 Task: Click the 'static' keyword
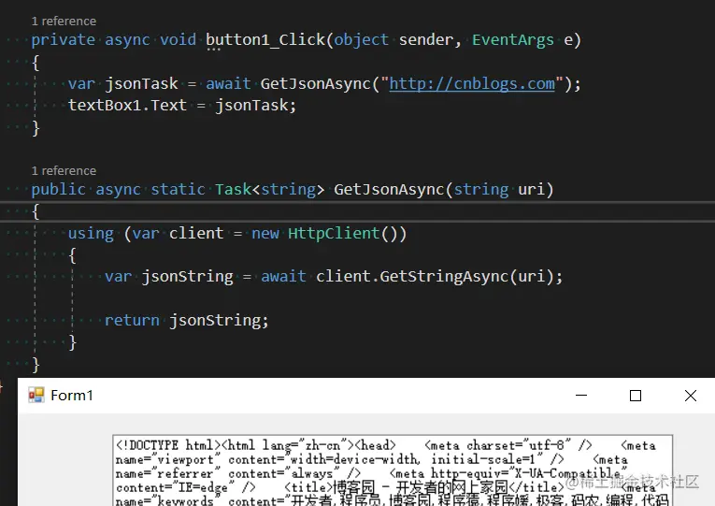(x=178, y=189)
